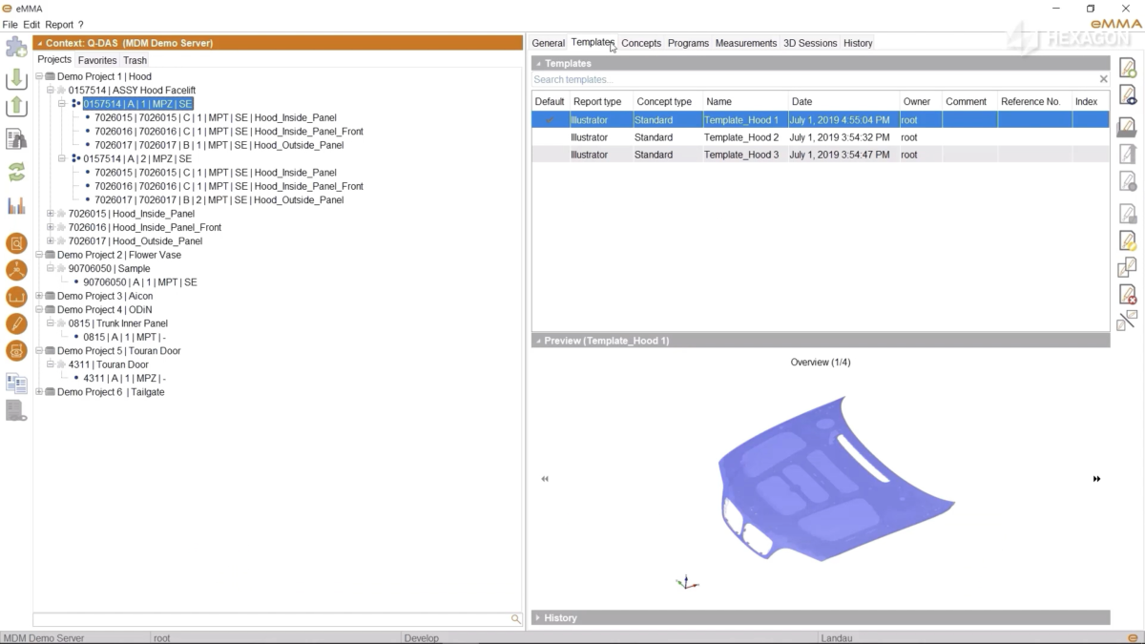Go to previous preview page arrow

[x=545, y=479]
